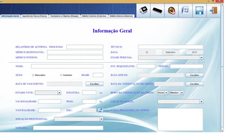Export report with the Word document icon
The height and width of the screenshot is (133, 225).
pyautogui.click(x=185, y=11)
